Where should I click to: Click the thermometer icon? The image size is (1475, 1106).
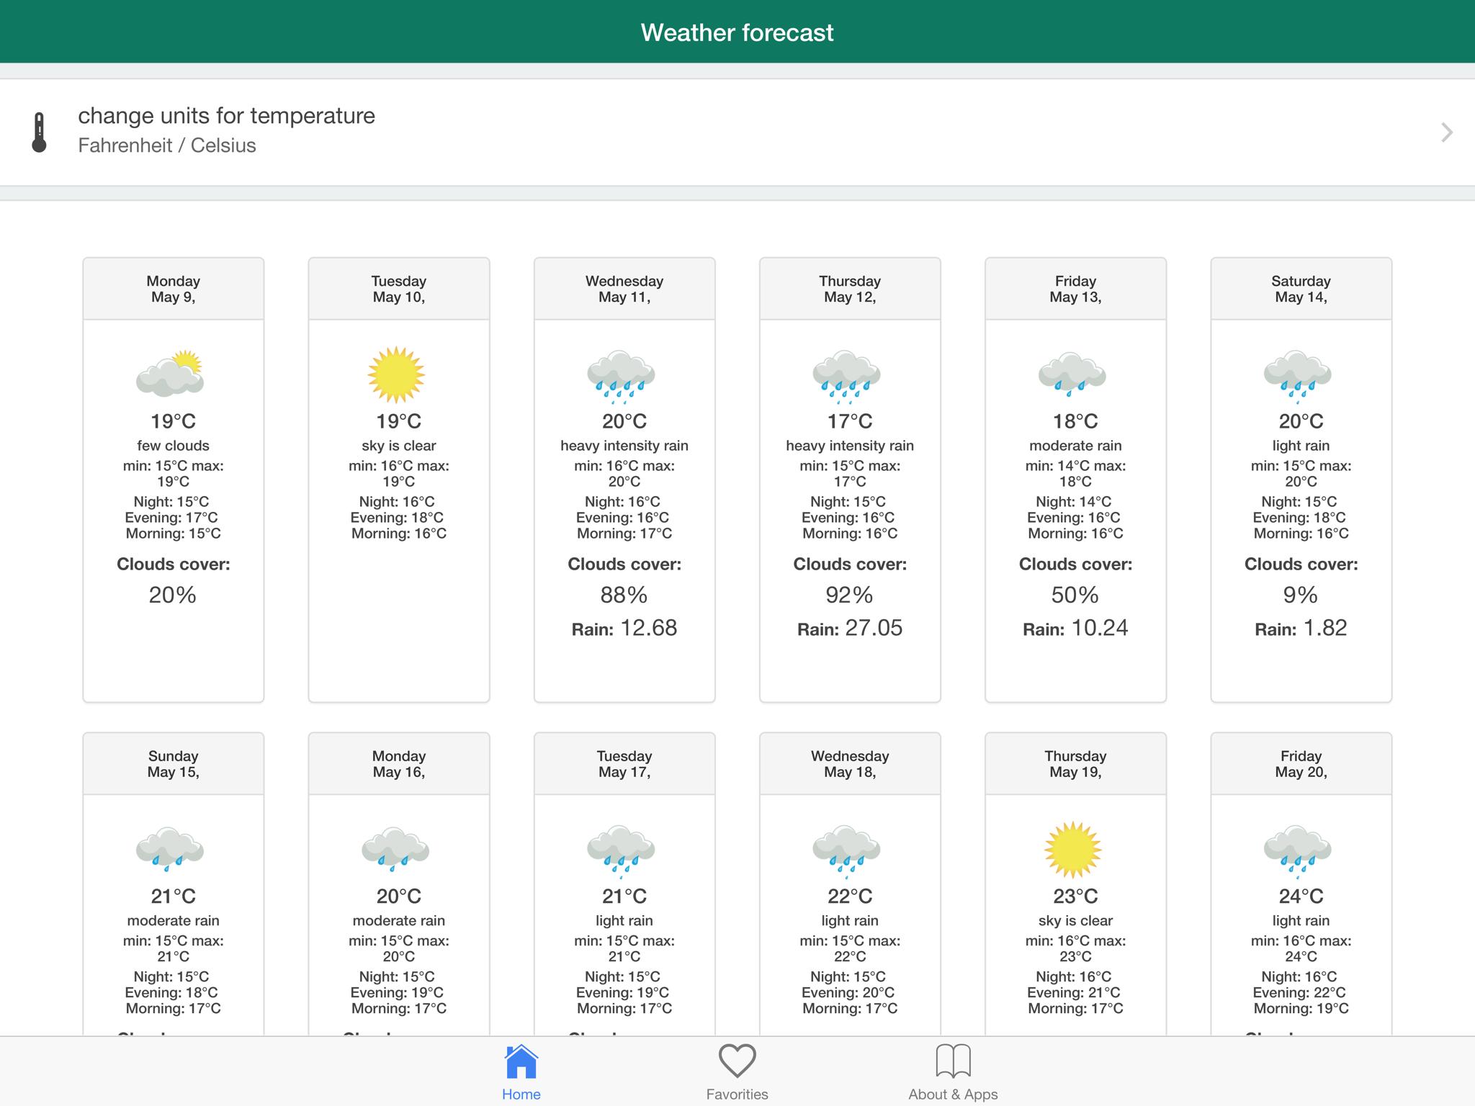[x=40, y=132]
